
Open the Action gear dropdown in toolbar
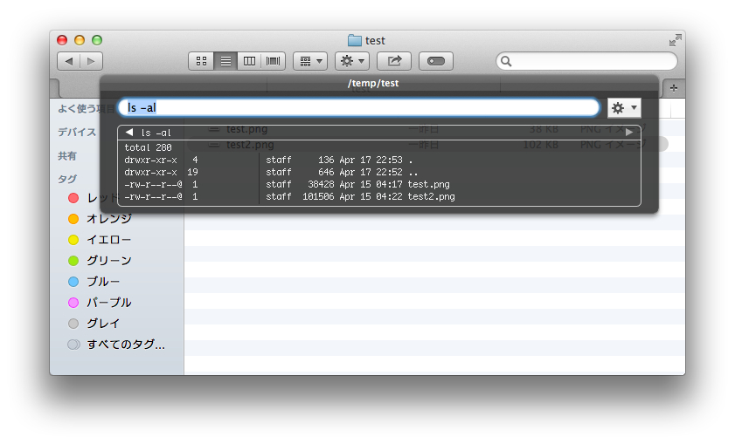[x=352, y=61]
